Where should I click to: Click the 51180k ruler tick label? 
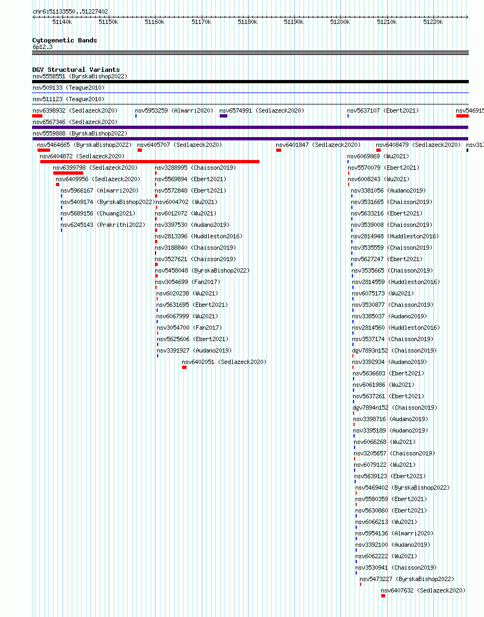[x=247, y=22]
